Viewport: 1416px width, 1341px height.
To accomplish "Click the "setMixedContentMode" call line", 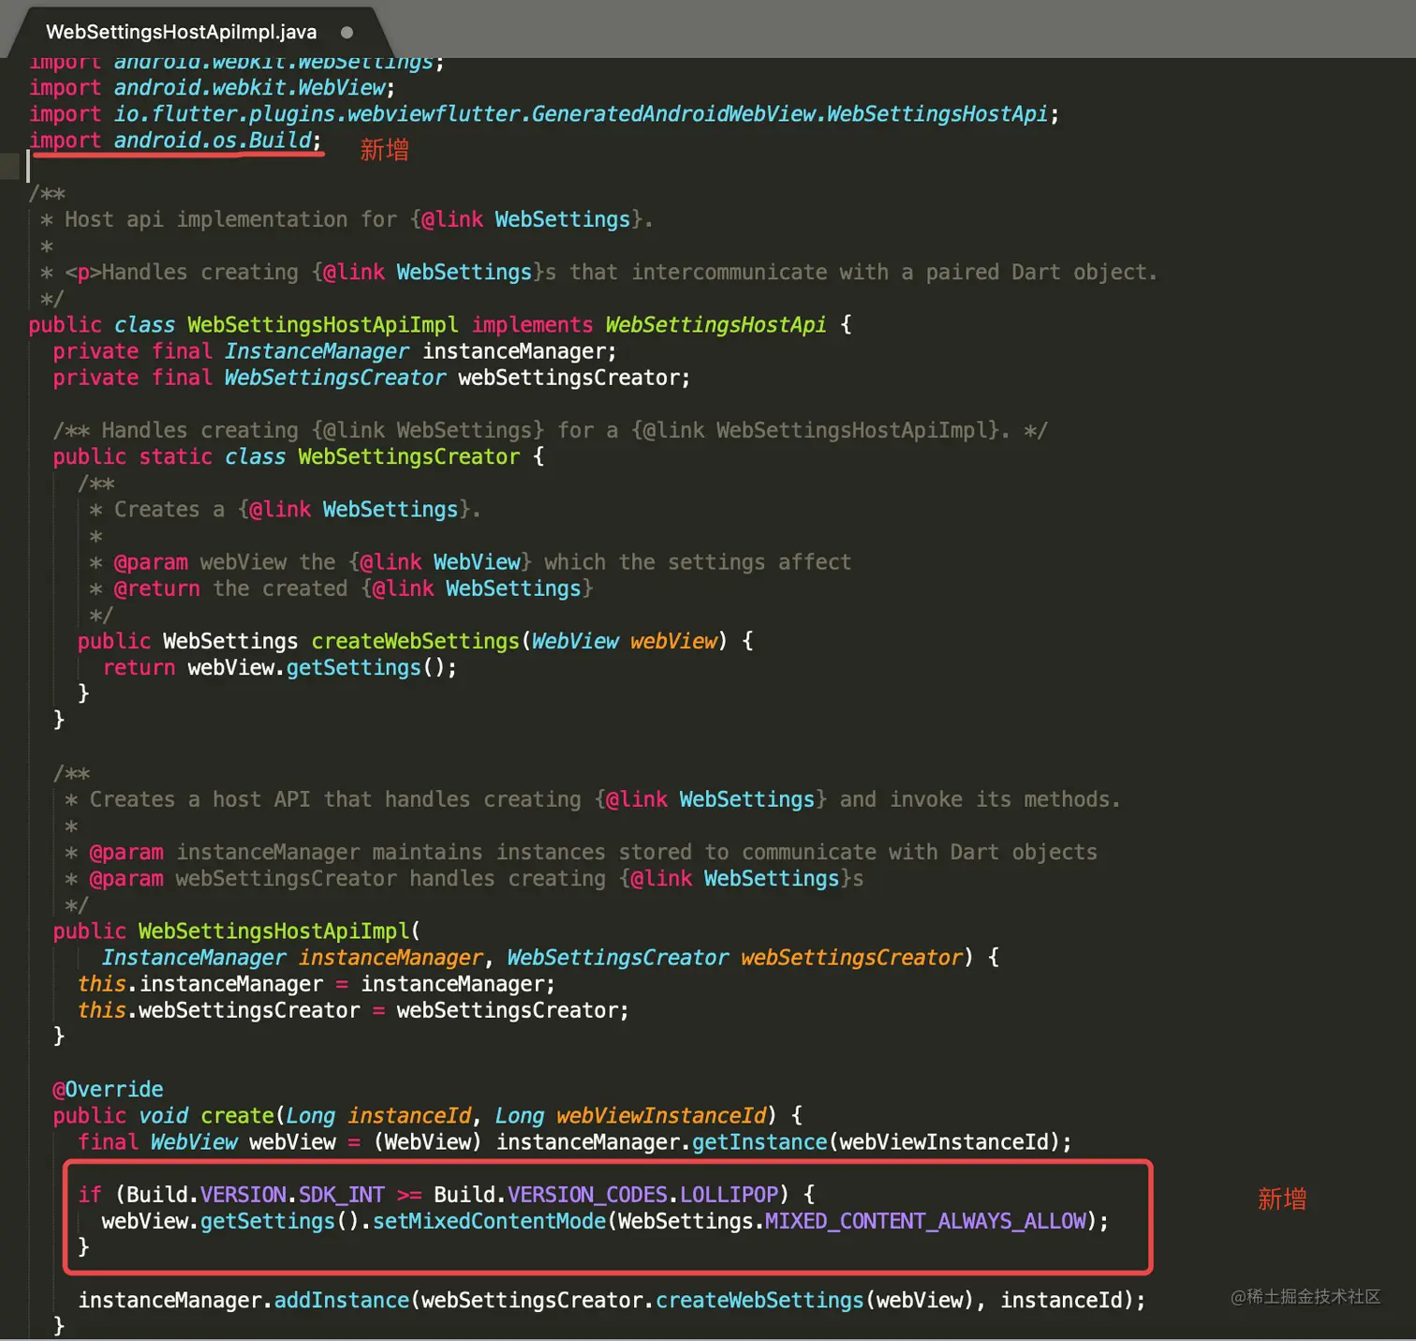I will click(605, 1220).
